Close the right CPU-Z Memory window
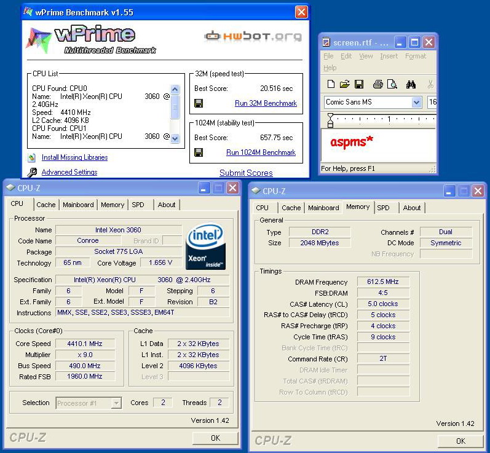The height and width of the screenshot is (453, 490). [478, 191]
